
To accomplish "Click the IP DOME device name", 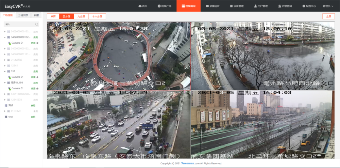I will 16,111.
